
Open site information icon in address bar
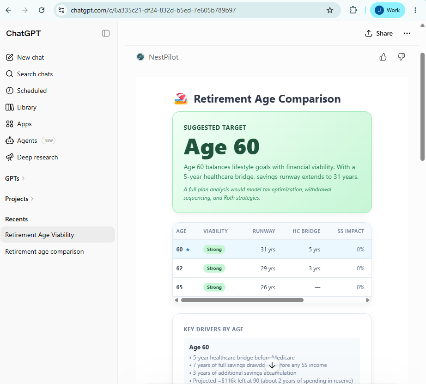pyautogui.click(x=61, y=10)
